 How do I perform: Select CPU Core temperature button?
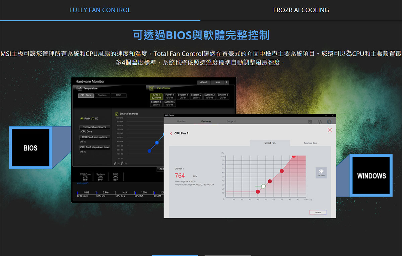(86, 95)
